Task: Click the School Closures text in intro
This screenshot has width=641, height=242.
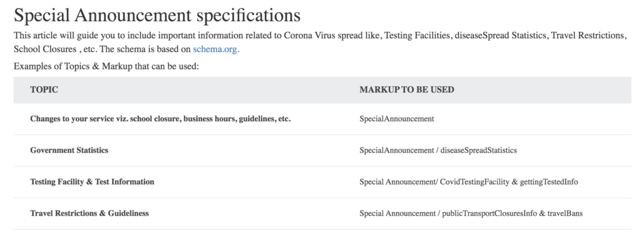Action: point(45,49)
